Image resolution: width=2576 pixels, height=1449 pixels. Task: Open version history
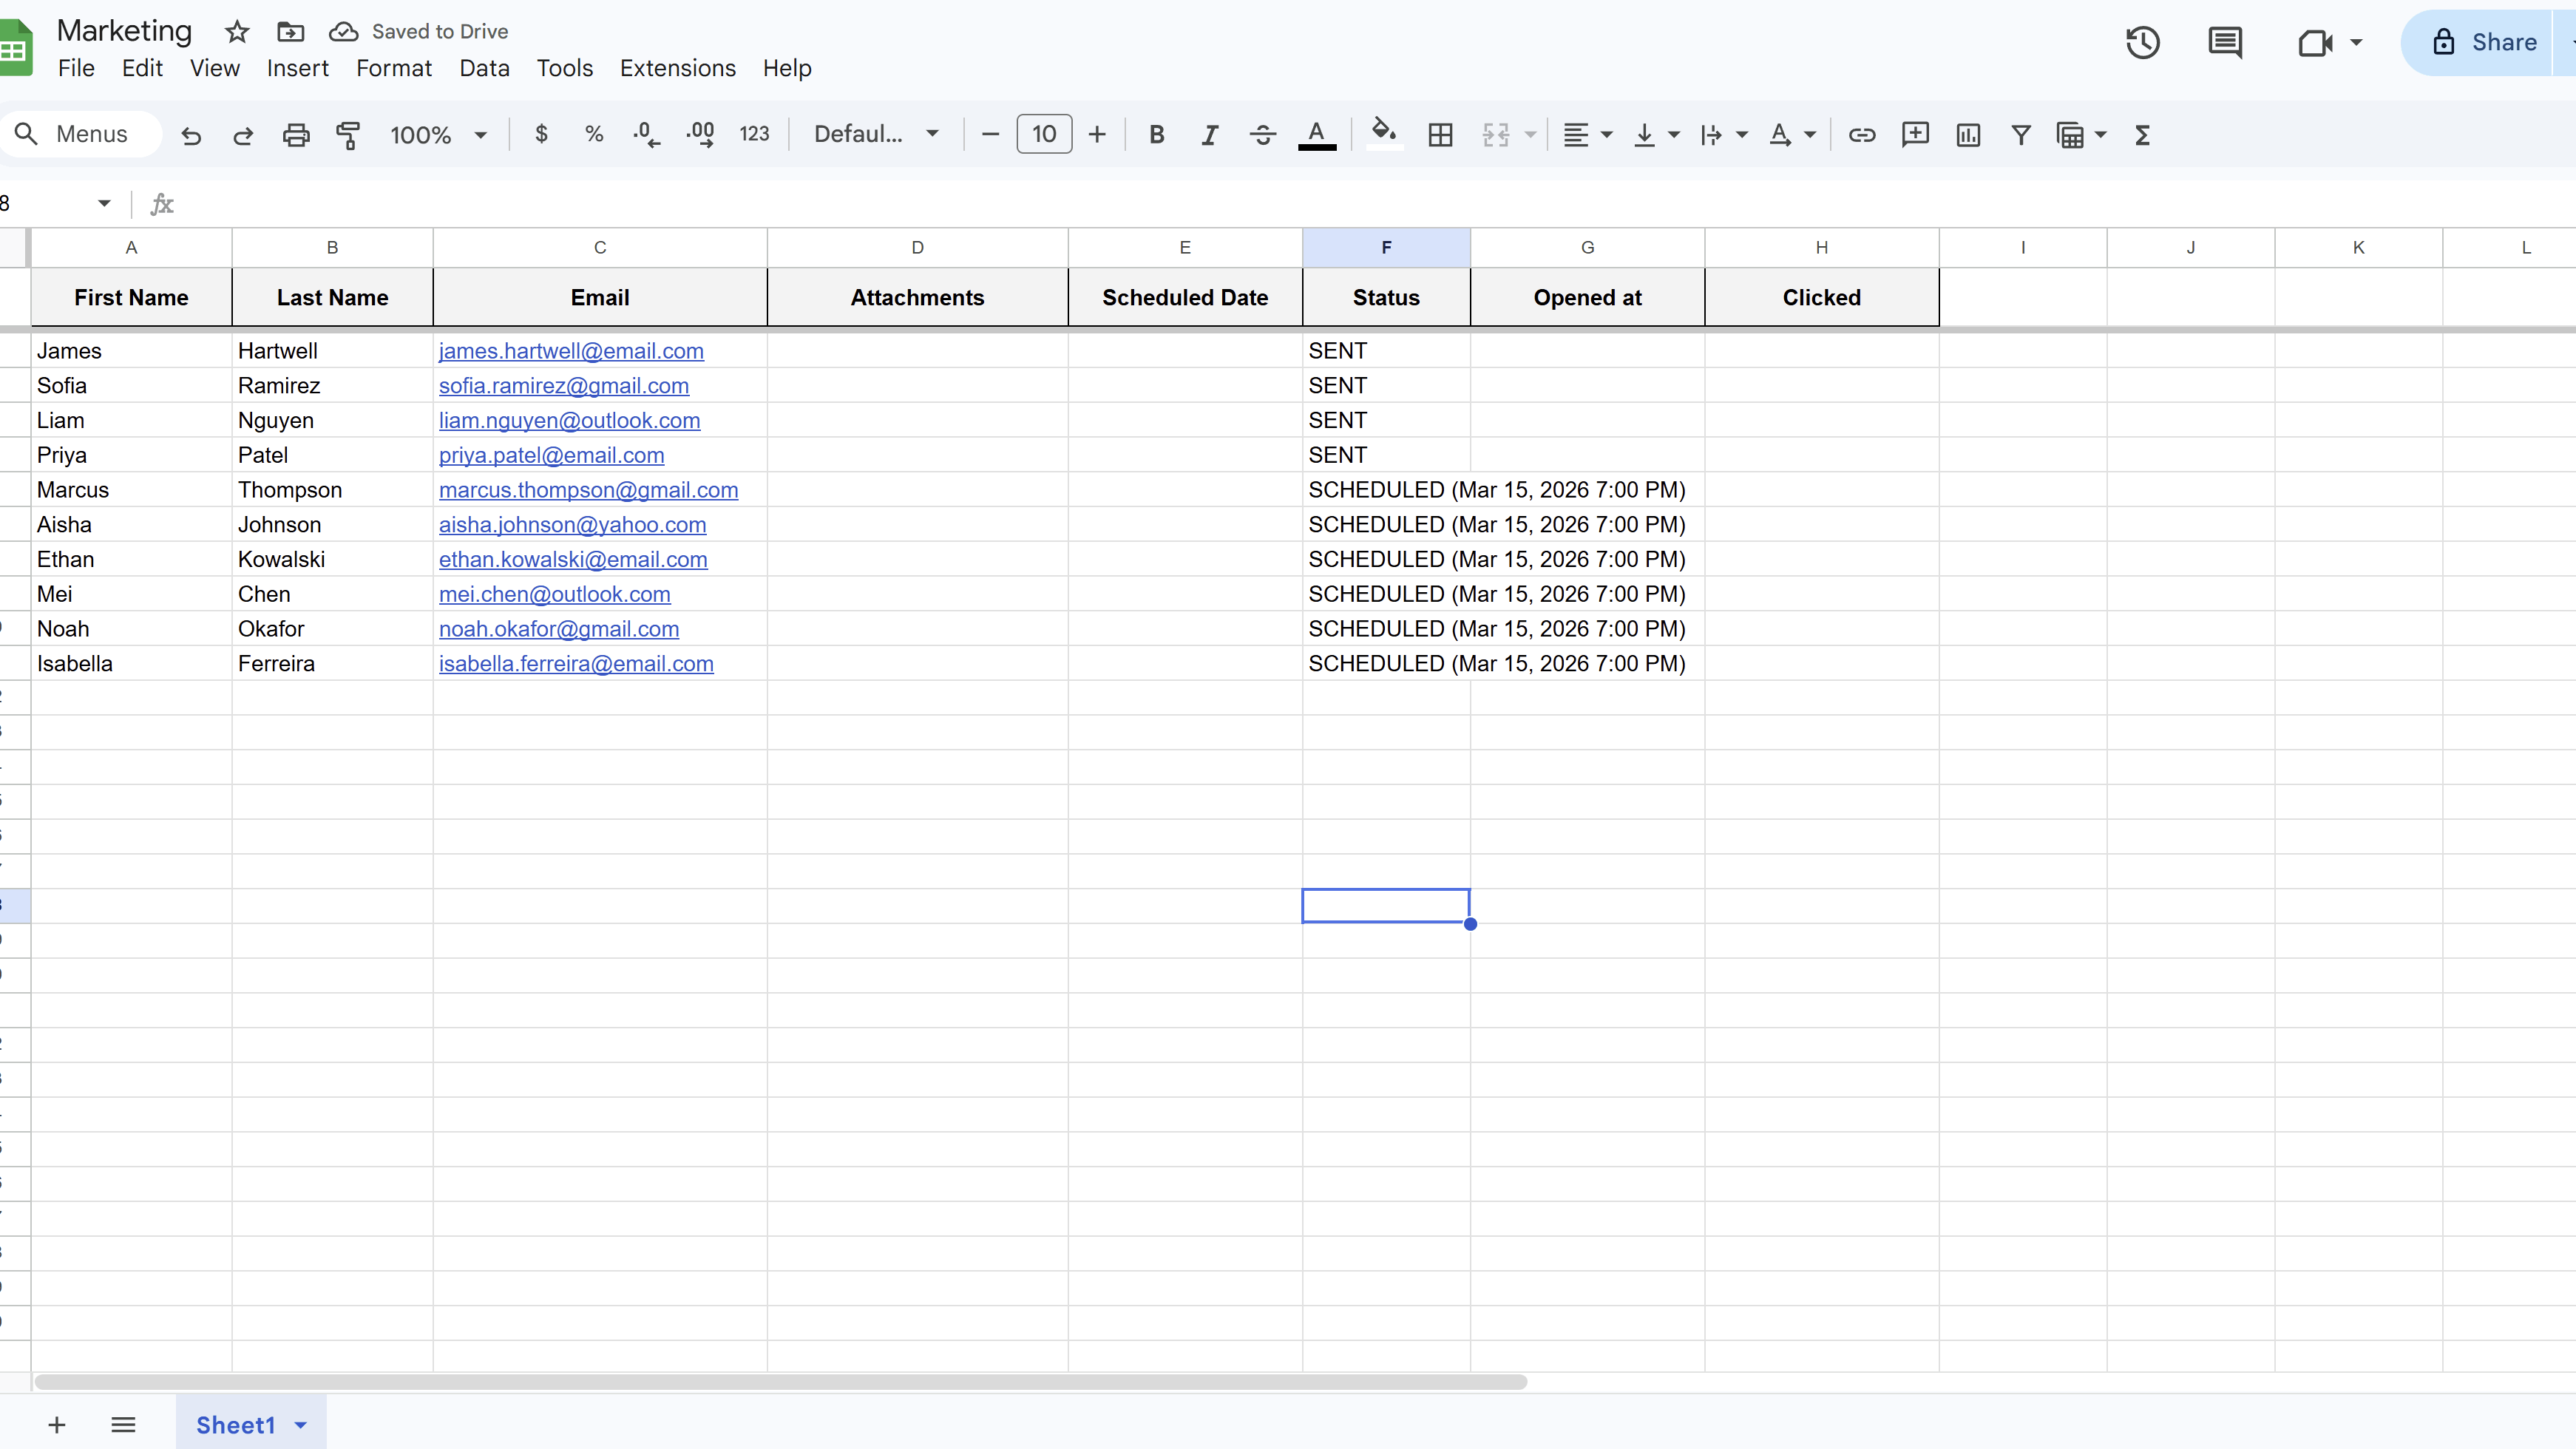click(x=2142, y=42)
